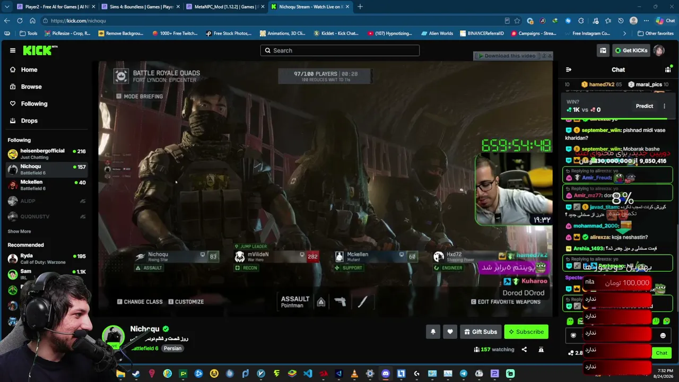This screenshot has height=382, width=679.
Task: Click the browser home icon
Action: pyautogui.click(x=32, y=21)
